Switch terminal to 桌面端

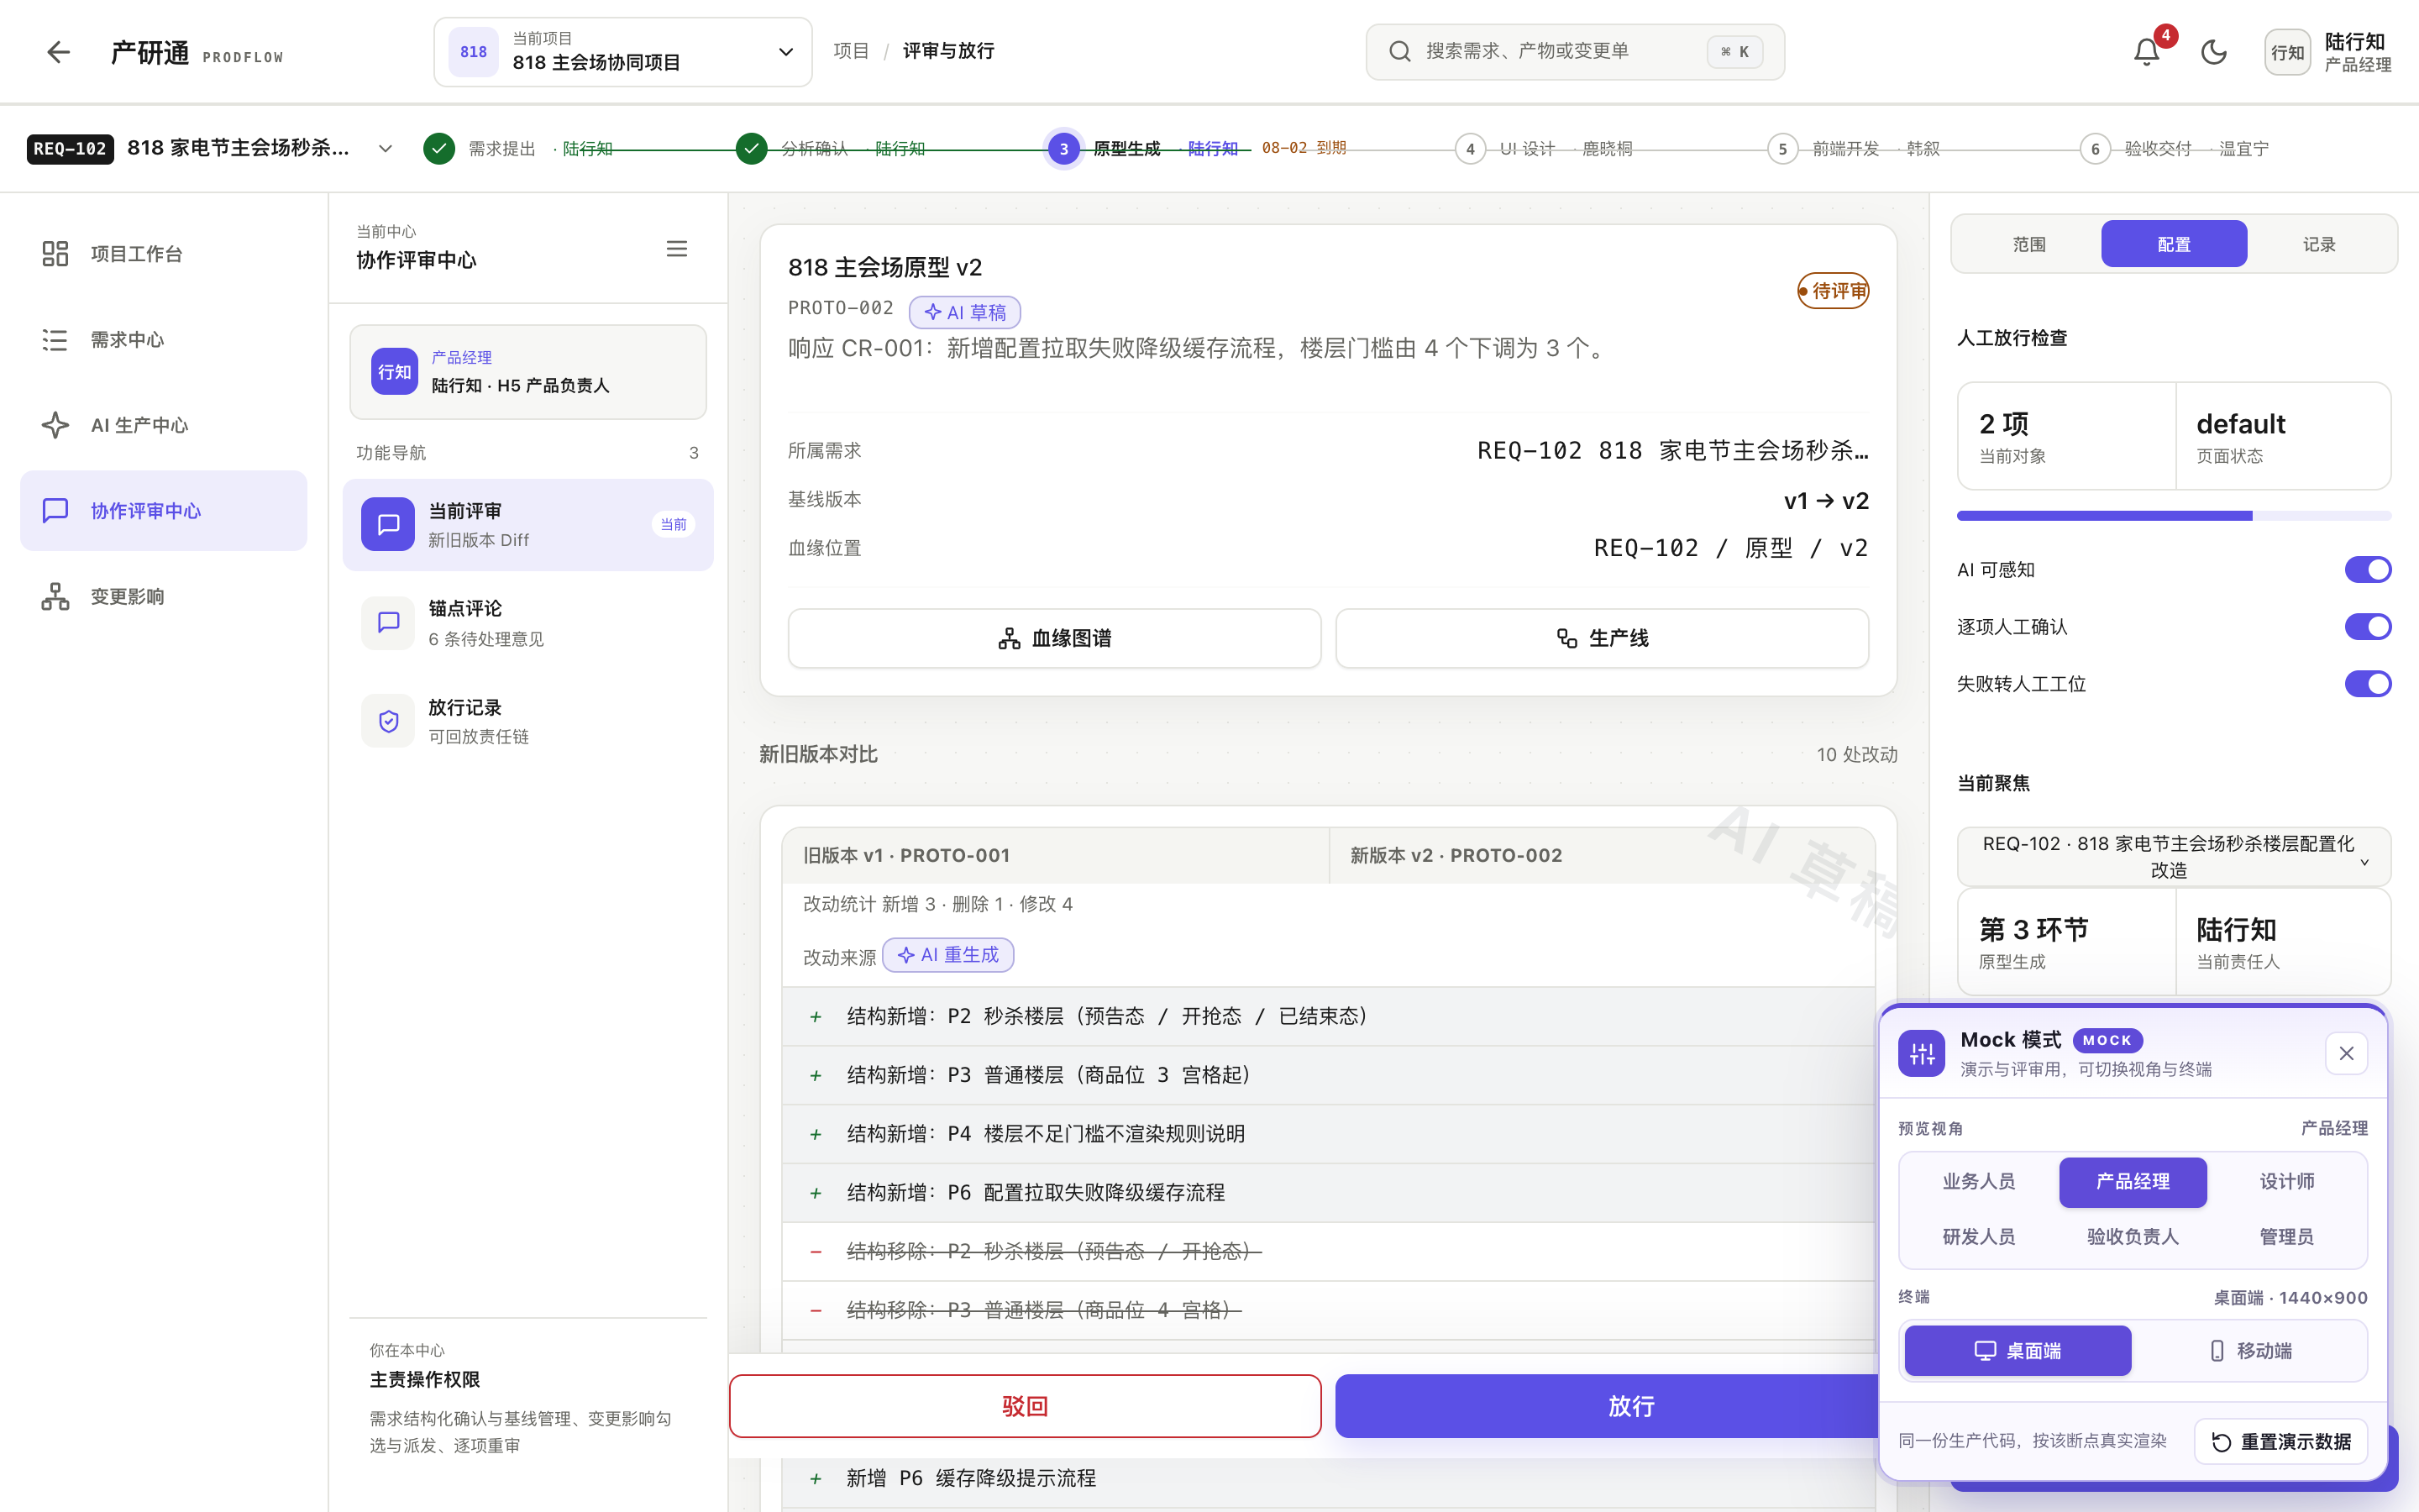[x=2018, y=1351]
